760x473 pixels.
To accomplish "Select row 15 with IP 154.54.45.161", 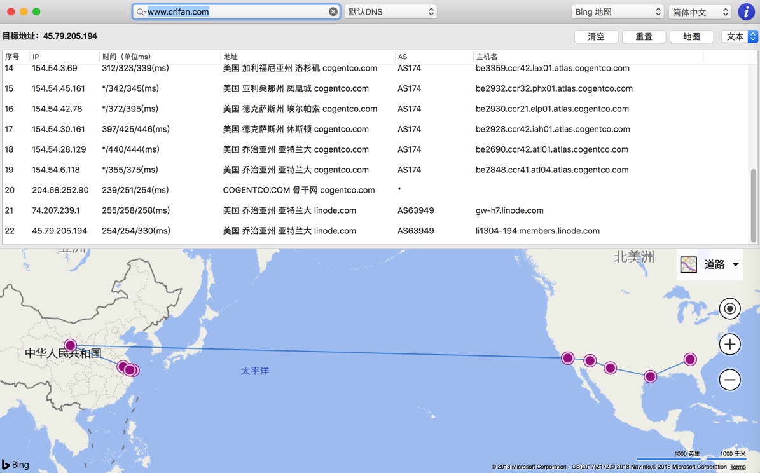I will coord(376,89).
